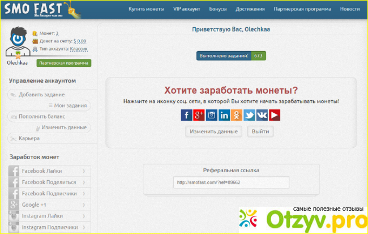Go to the VIP аккаунт menu item
This screenshot has width=368, height=234.
187,10
